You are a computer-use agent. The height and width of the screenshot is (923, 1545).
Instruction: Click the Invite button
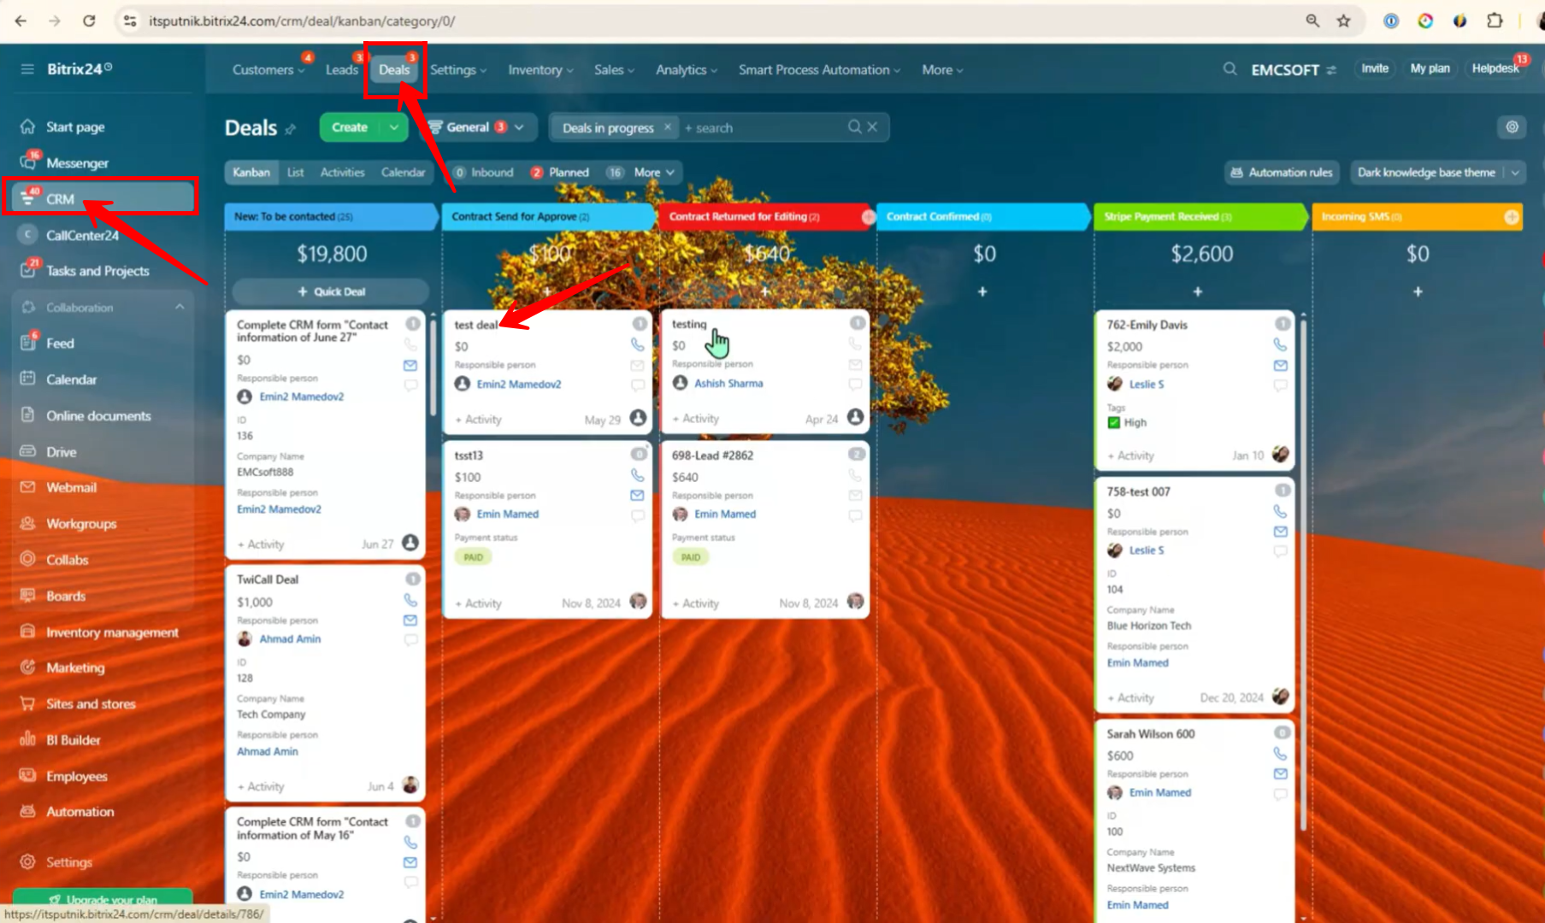pos(1375,68)
